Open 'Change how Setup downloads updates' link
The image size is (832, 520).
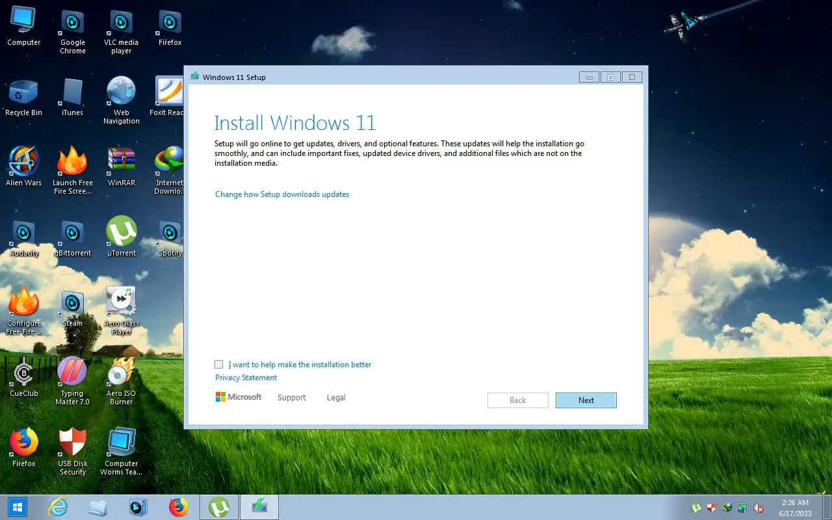pos(282,194)
